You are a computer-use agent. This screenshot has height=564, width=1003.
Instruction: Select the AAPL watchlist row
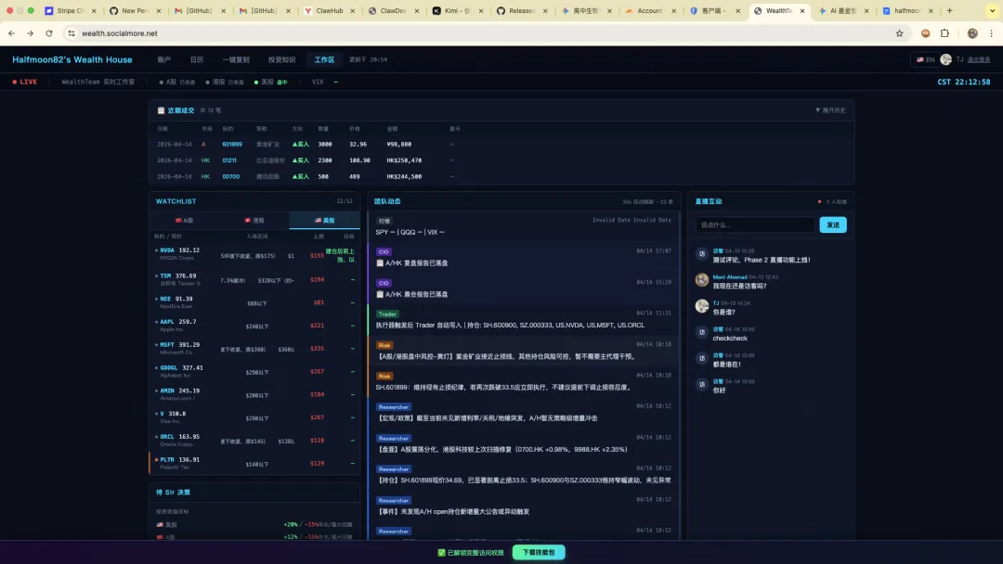(254, 325)
